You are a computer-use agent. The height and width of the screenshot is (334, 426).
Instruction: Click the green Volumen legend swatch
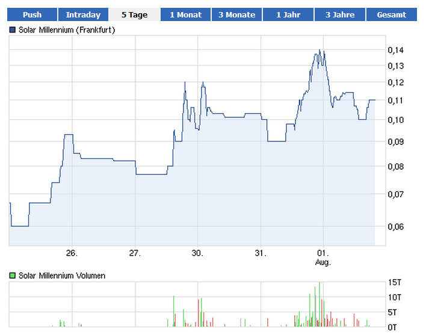pyautogui.click(x=13, y=276)
